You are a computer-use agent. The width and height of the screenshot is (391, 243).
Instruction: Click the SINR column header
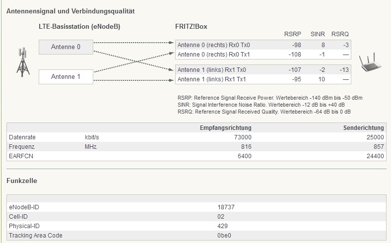318,34
